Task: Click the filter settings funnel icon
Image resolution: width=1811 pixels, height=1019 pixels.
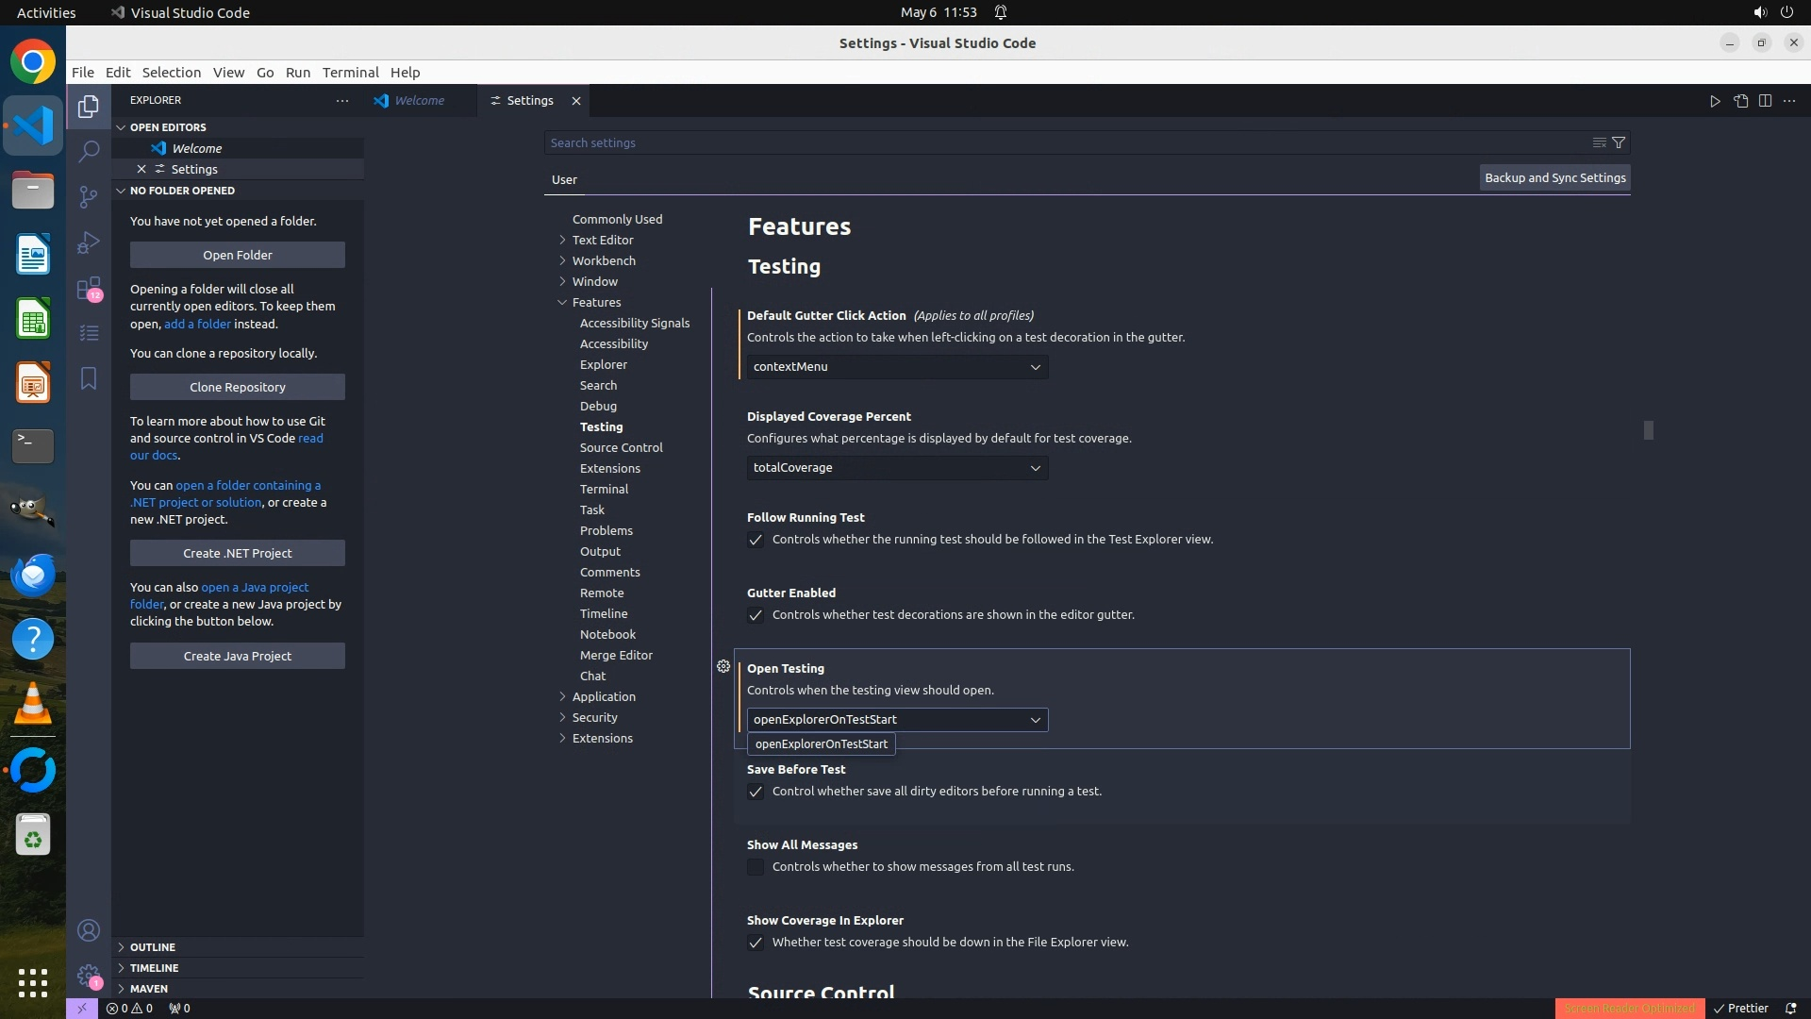Action: (x=1619, y=142)
